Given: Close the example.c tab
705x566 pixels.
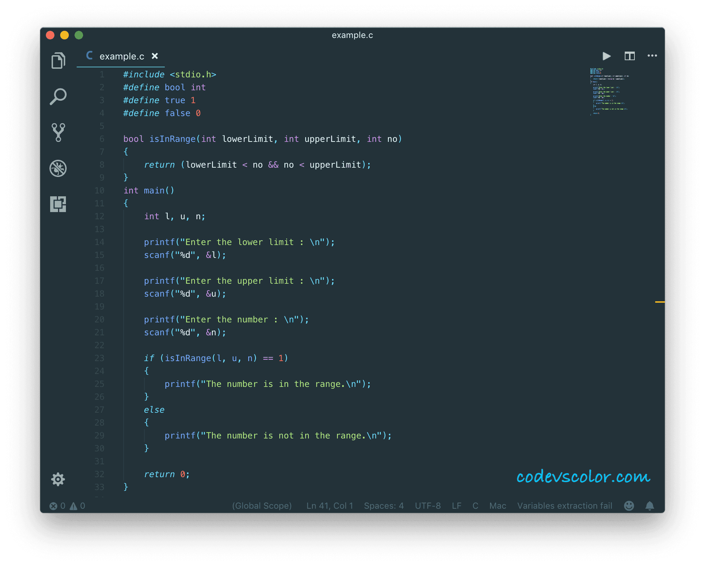Looking at the screenshot, I should coord(155,56).
